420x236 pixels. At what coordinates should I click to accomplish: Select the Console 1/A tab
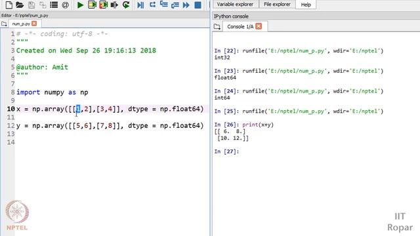(x=240, y=26)
